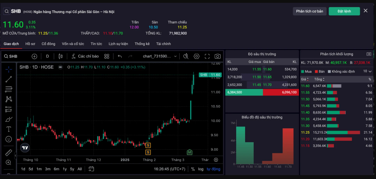
Task: Open the candlestick chart style menu
Action: (x=60, y=56)
